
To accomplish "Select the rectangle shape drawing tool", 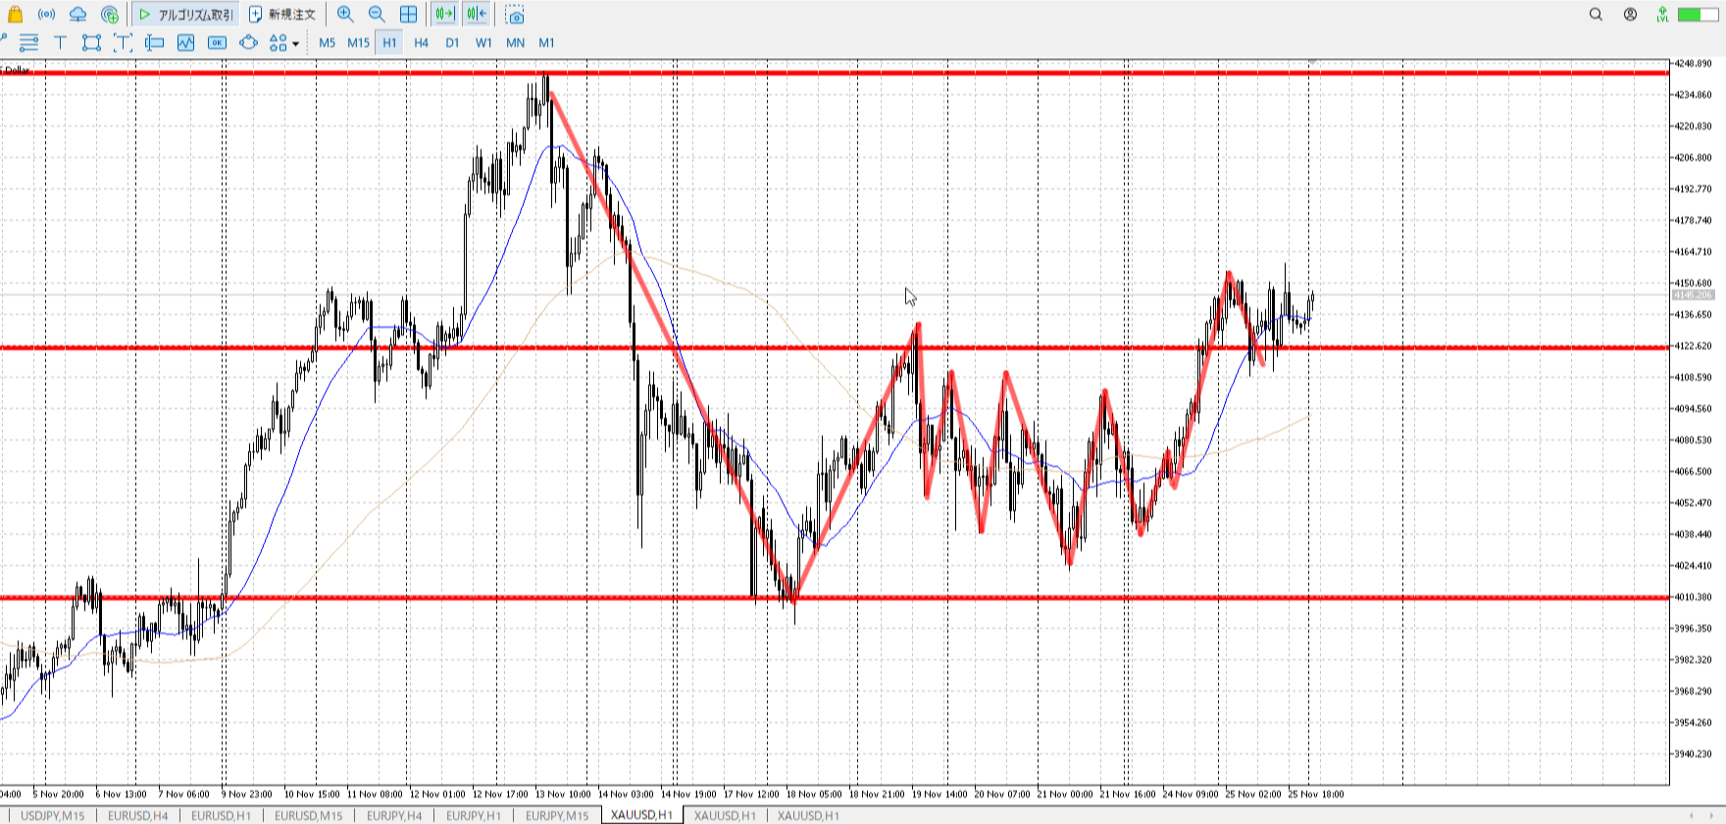I will click(x=91, y=42).
